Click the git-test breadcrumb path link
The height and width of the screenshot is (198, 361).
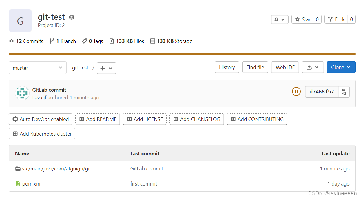80,68
